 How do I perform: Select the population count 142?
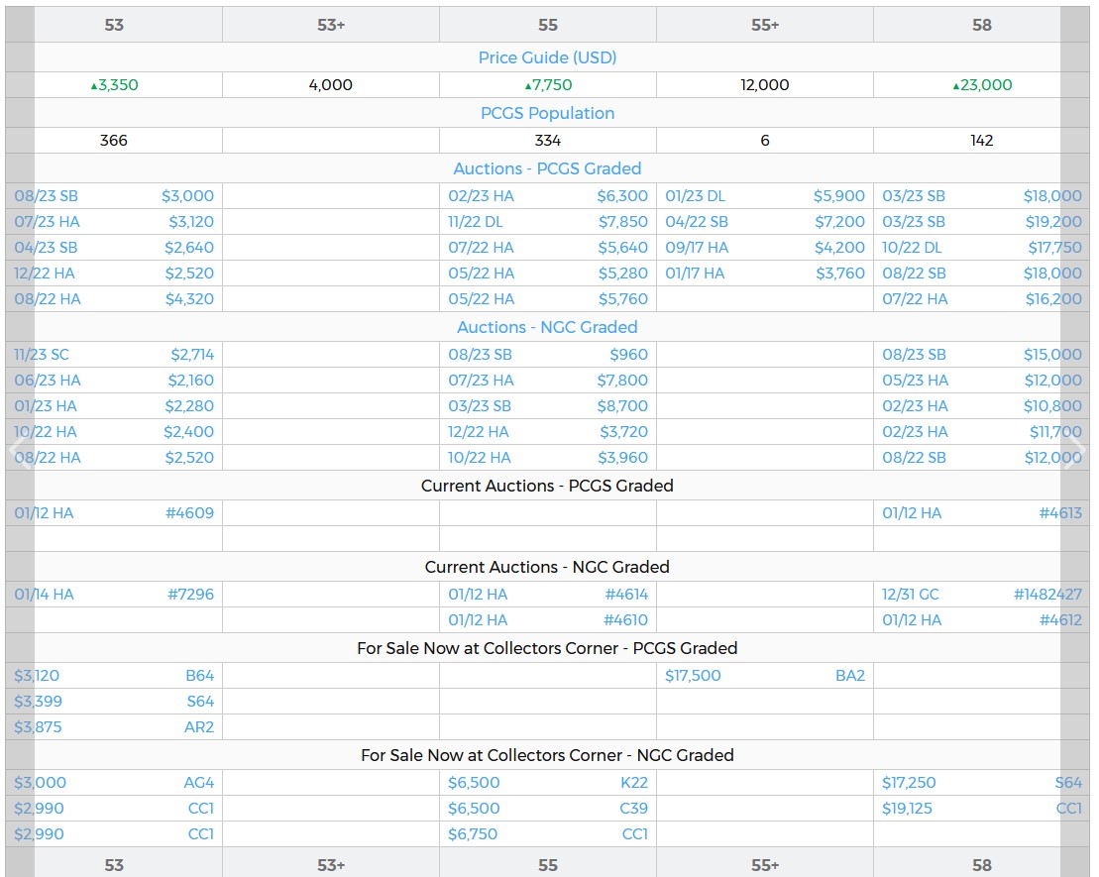[982, 140]
